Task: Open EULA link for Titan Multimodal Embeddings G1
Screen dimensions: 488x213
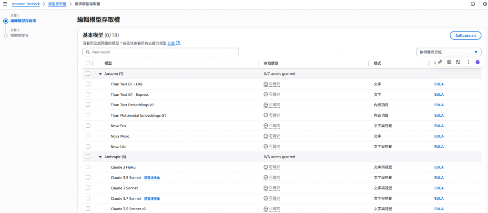Action: coord(439,115)
